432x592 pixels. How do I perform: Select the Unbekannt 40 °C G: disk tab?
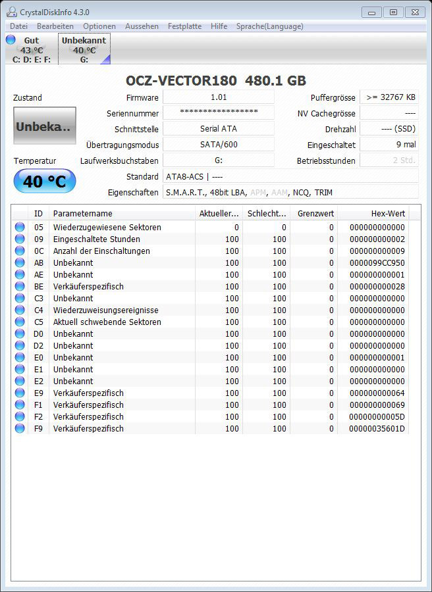pos(84,49)
